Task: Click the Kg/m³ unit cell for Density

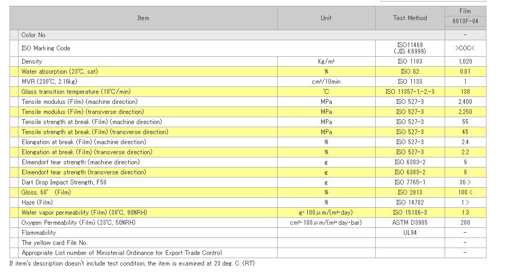Action: [x=326, y=61]
